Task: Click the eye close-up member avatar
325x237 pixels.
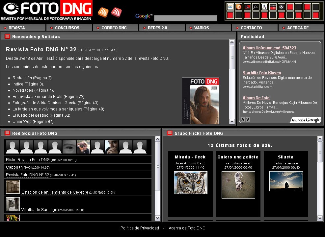Action: click(69, 147)
